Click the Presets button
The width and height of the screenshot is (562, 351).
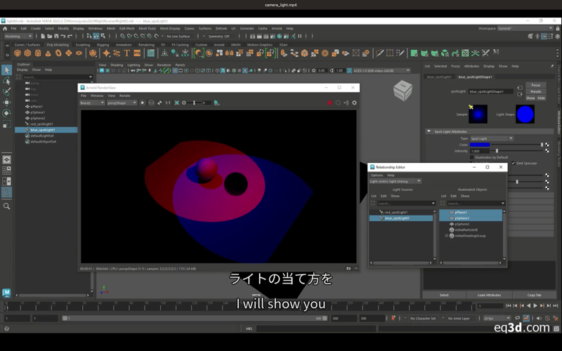535,91
